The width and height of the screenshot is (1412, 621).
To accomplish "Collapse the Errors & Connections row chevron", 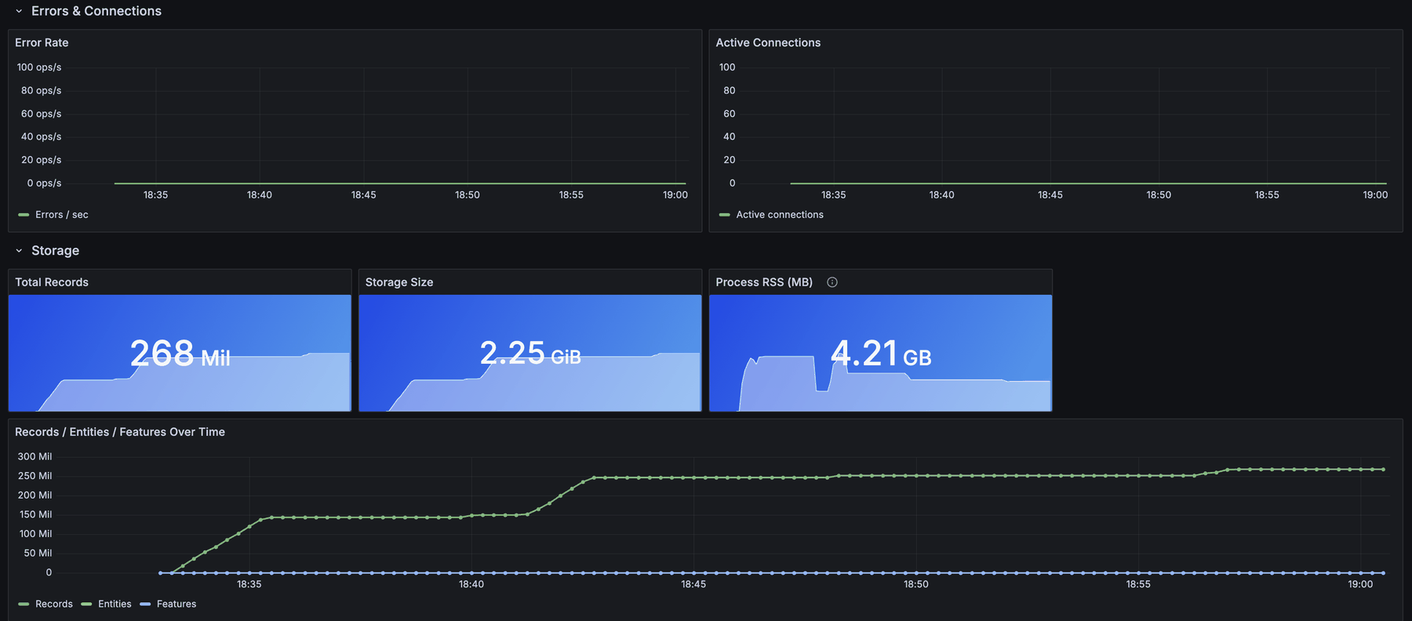I will tap(19, 11).
